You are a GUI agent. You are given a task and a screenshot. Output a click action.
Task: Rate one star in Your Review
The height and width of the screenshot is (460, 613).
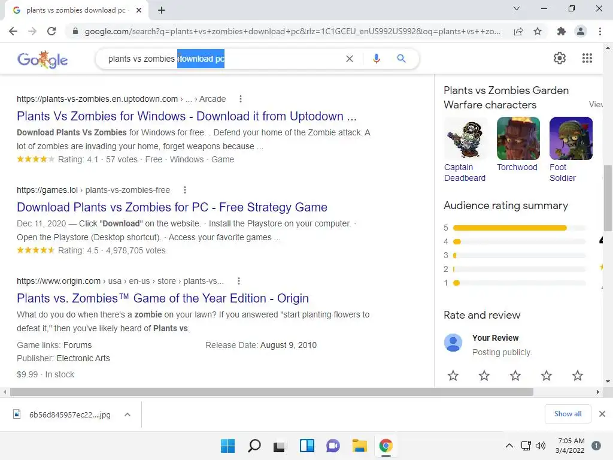(453, 376)
